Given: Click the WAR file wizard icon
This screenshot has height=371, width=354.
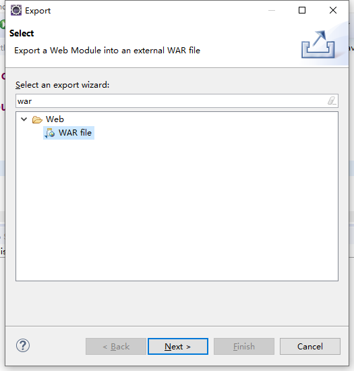Looking at the screenshot, I should click(x=50, y=133).
